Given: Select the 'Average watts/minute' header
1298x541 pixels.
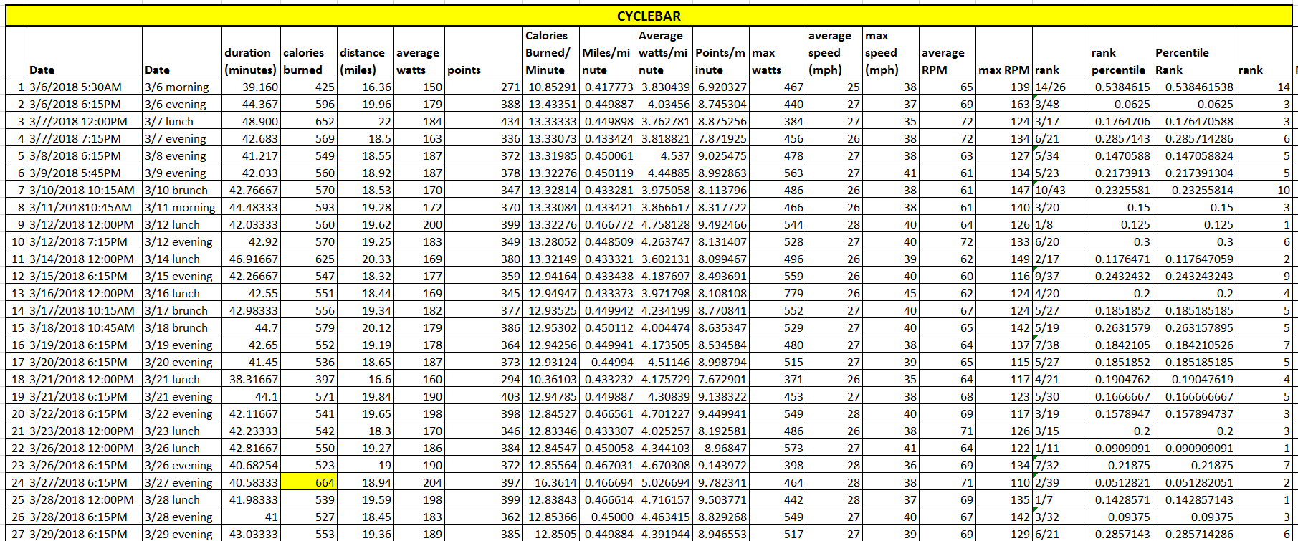Looking at the screenshot, I should pos(664,52).
